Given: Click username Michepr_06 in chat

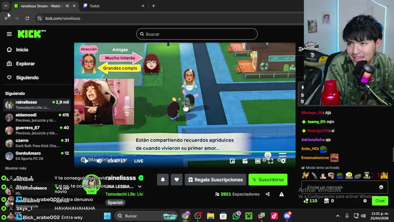Looking at the screenshot, I should 312,113.
